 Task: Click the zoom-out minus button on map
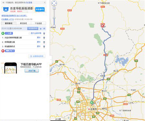pyautogui.click(x=54, y=26)
